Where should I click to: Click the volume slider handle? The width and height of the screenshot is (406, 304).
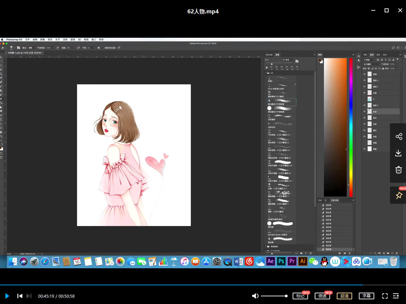coord(286,296)
